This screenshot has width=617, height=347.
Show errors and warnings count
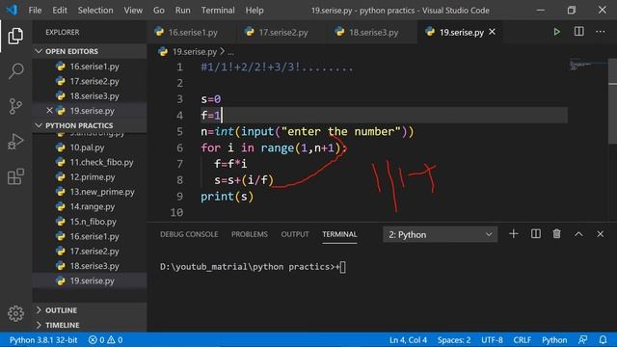pos(105,339)
